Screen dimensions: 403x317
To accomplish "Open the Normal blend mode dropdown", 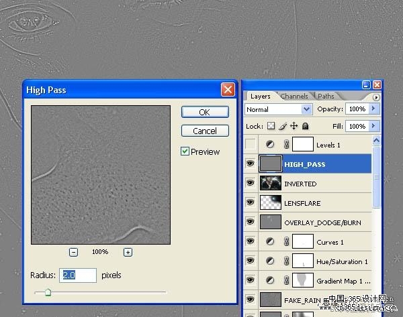I will (x=306, y=109).
